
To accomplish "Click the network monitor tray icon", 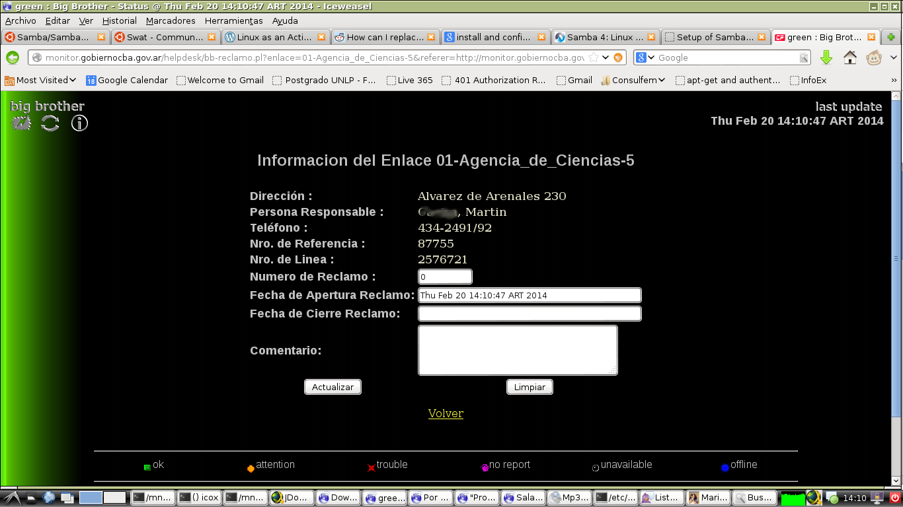I will (x=877, y=498).
